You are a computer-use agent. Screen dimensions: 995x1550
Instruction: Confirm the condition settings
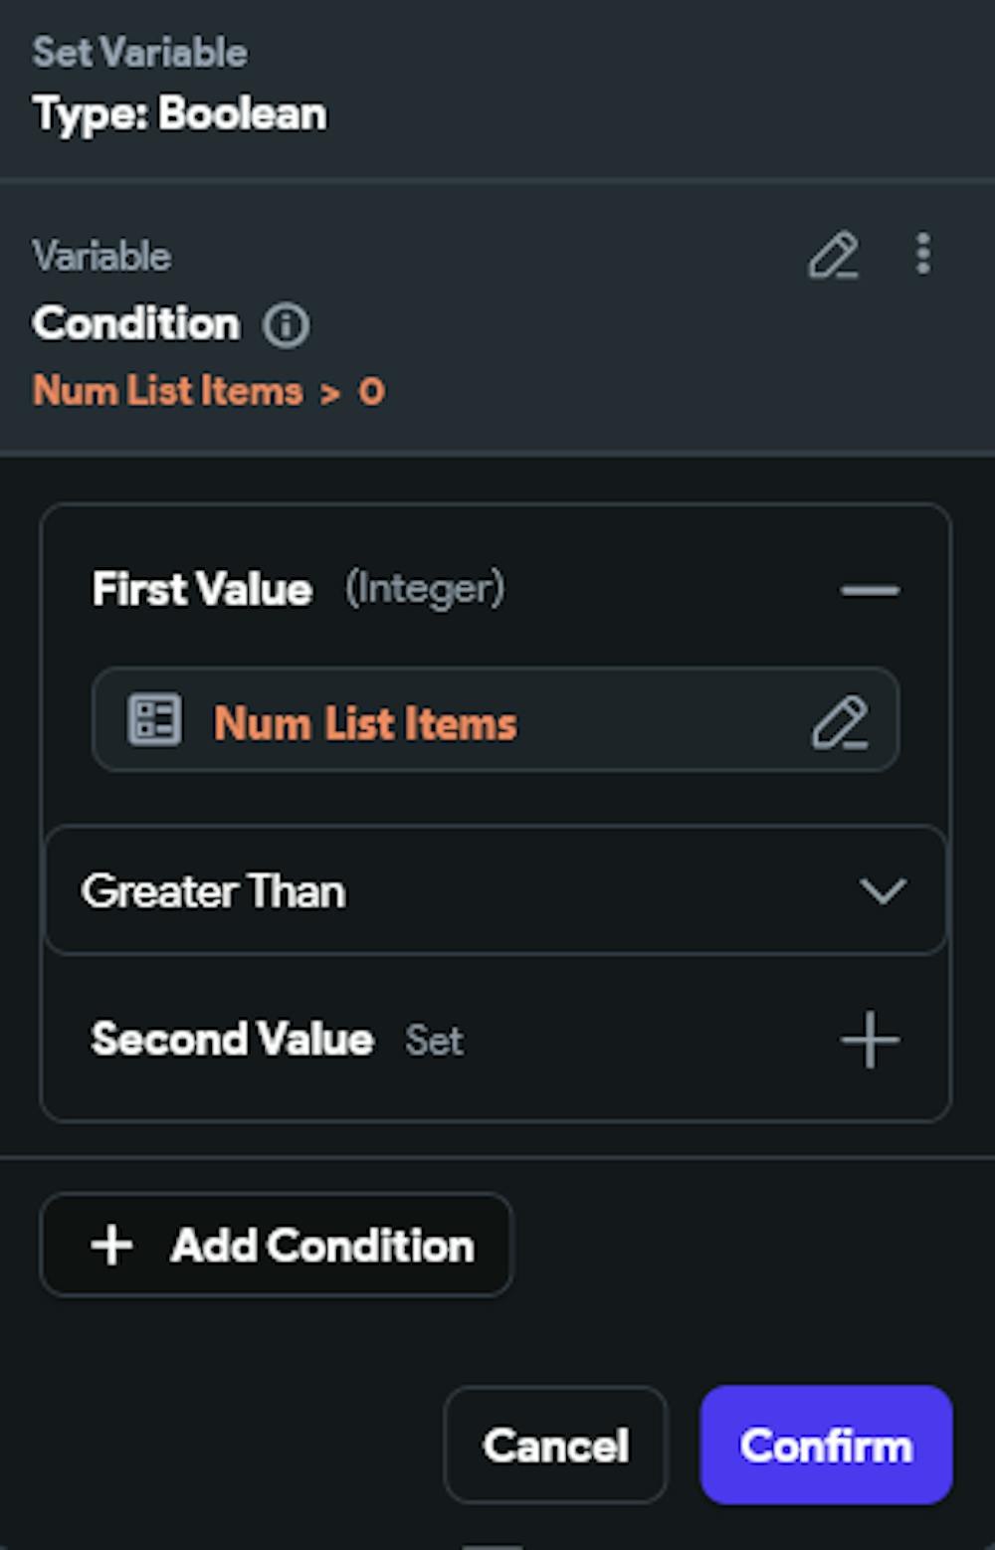click(826, 1446)
